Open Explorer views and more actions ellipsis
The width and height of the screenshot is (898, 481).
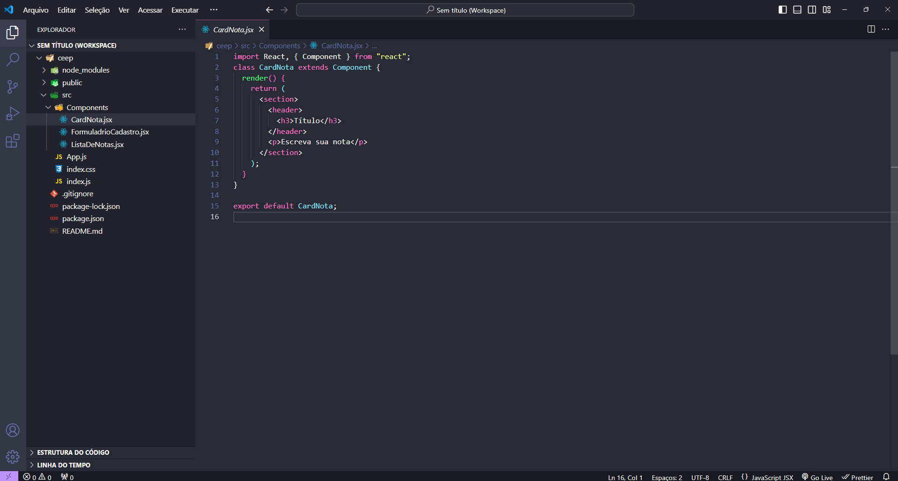point(182,29)
